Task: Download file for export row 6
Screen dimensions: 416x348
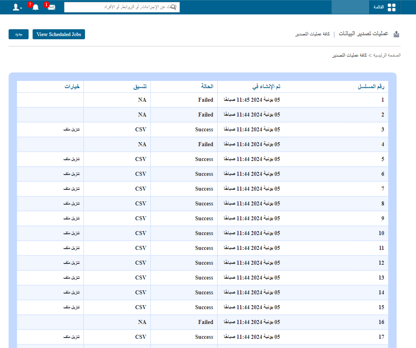Action: pos(71,174)
